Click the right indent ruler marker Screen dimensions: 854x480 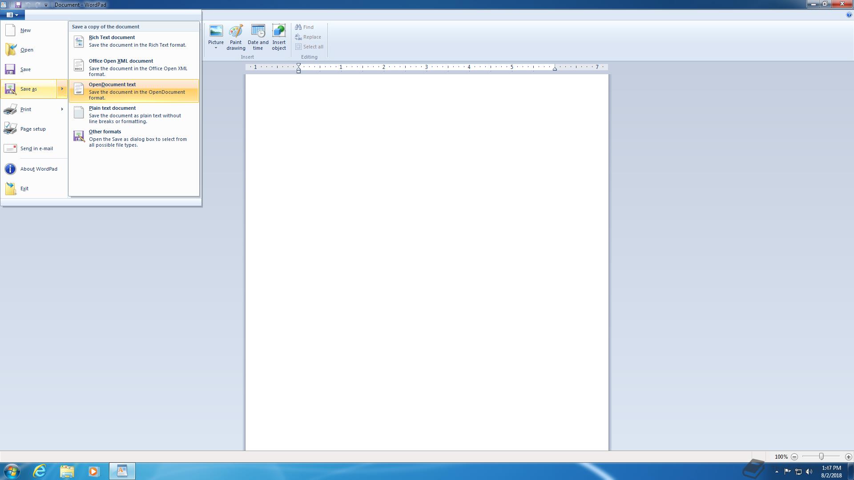(555, 69)
